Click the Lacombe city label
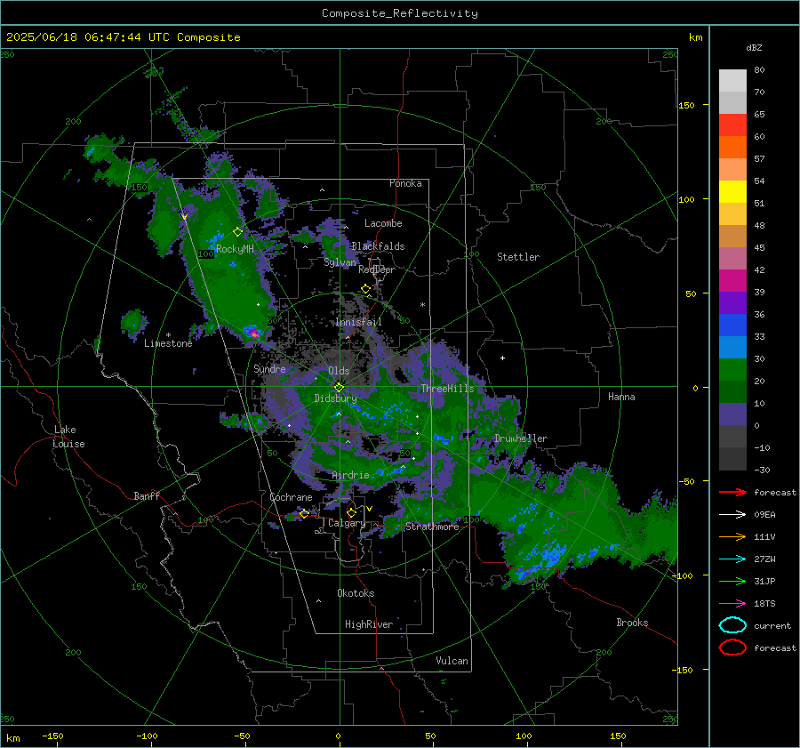The width and height of the screenshot is (800, 748). coord(383,223)
